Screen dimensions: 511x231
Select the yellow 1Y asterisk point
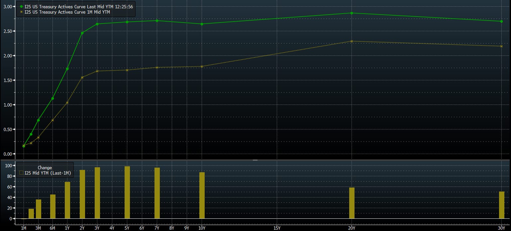click(67, 103)
